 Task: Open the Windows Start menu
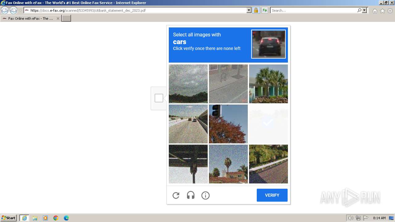coord(8,218)
